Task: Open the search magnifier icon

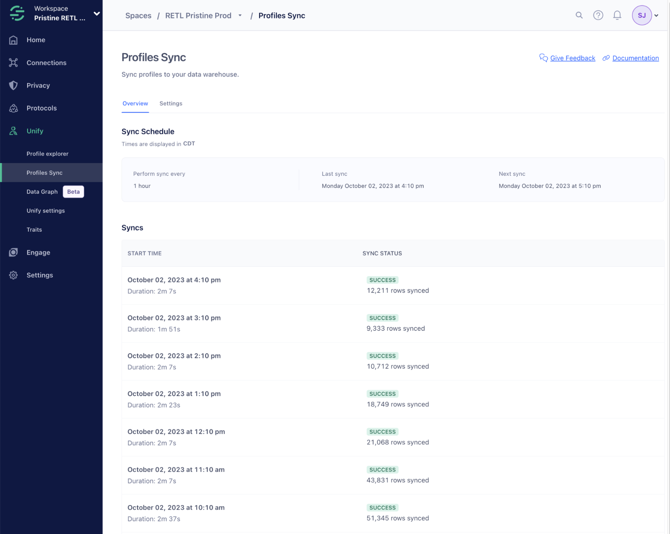Action: 579,15
